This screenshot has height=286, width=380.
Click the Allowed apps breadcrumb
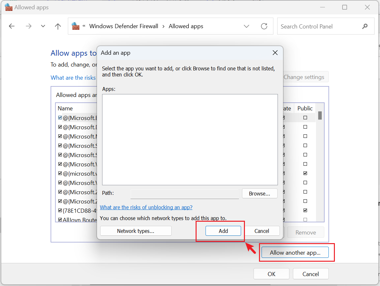tap(186, 26)
